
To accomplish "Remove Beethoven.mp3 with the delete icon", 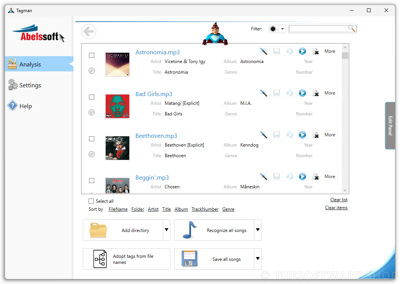I will (x=316, y=135).
